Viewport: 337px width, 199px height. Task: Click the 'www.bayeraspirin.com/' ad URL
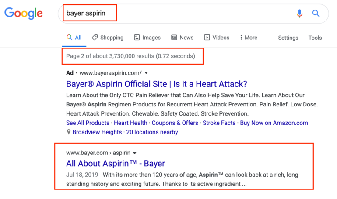pos(110,73)
